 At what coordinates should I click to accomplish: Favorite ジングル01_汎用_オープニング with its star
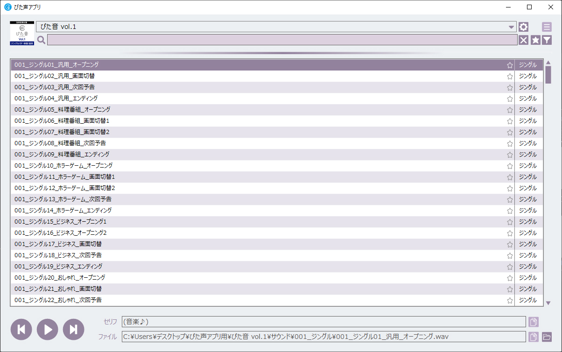pyautogui.click(x=510, y=65)
